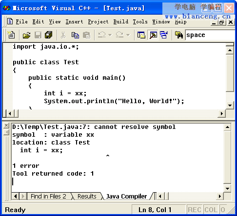
Task: Click editor horizontal scrollbar left arrow
Action: click(10, 113)
